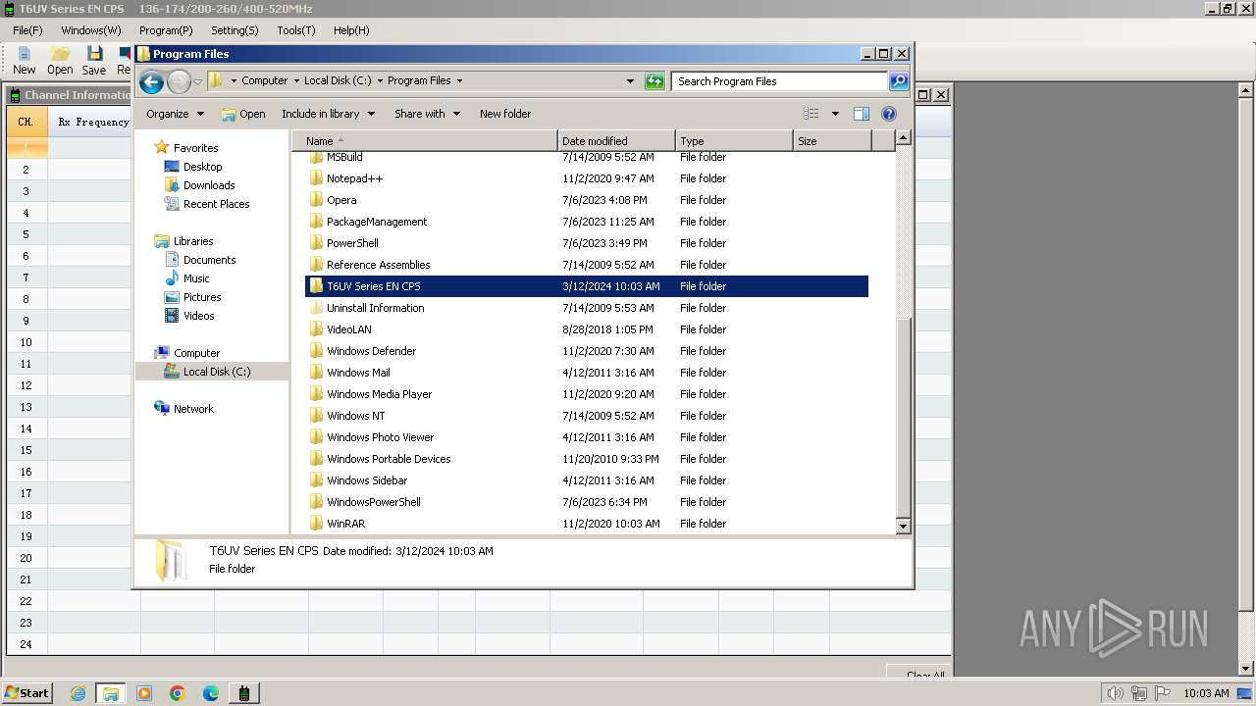Open the Include in library dropdown
The image size is (1256, 706).
click(x=328, y=114)
